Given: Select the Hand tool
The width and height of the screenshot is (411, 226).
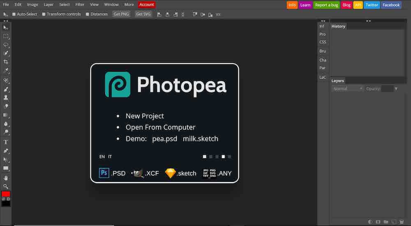Looking at the screenshot, I should [x=6, y=178].
